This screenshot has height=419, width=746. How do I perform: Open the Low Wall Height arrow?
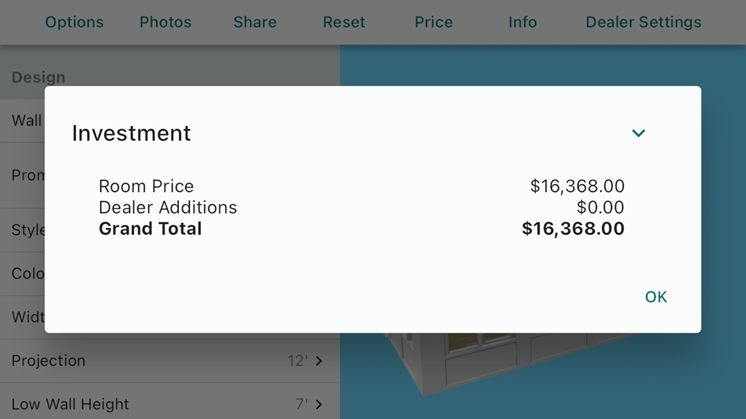coord(319,404)
